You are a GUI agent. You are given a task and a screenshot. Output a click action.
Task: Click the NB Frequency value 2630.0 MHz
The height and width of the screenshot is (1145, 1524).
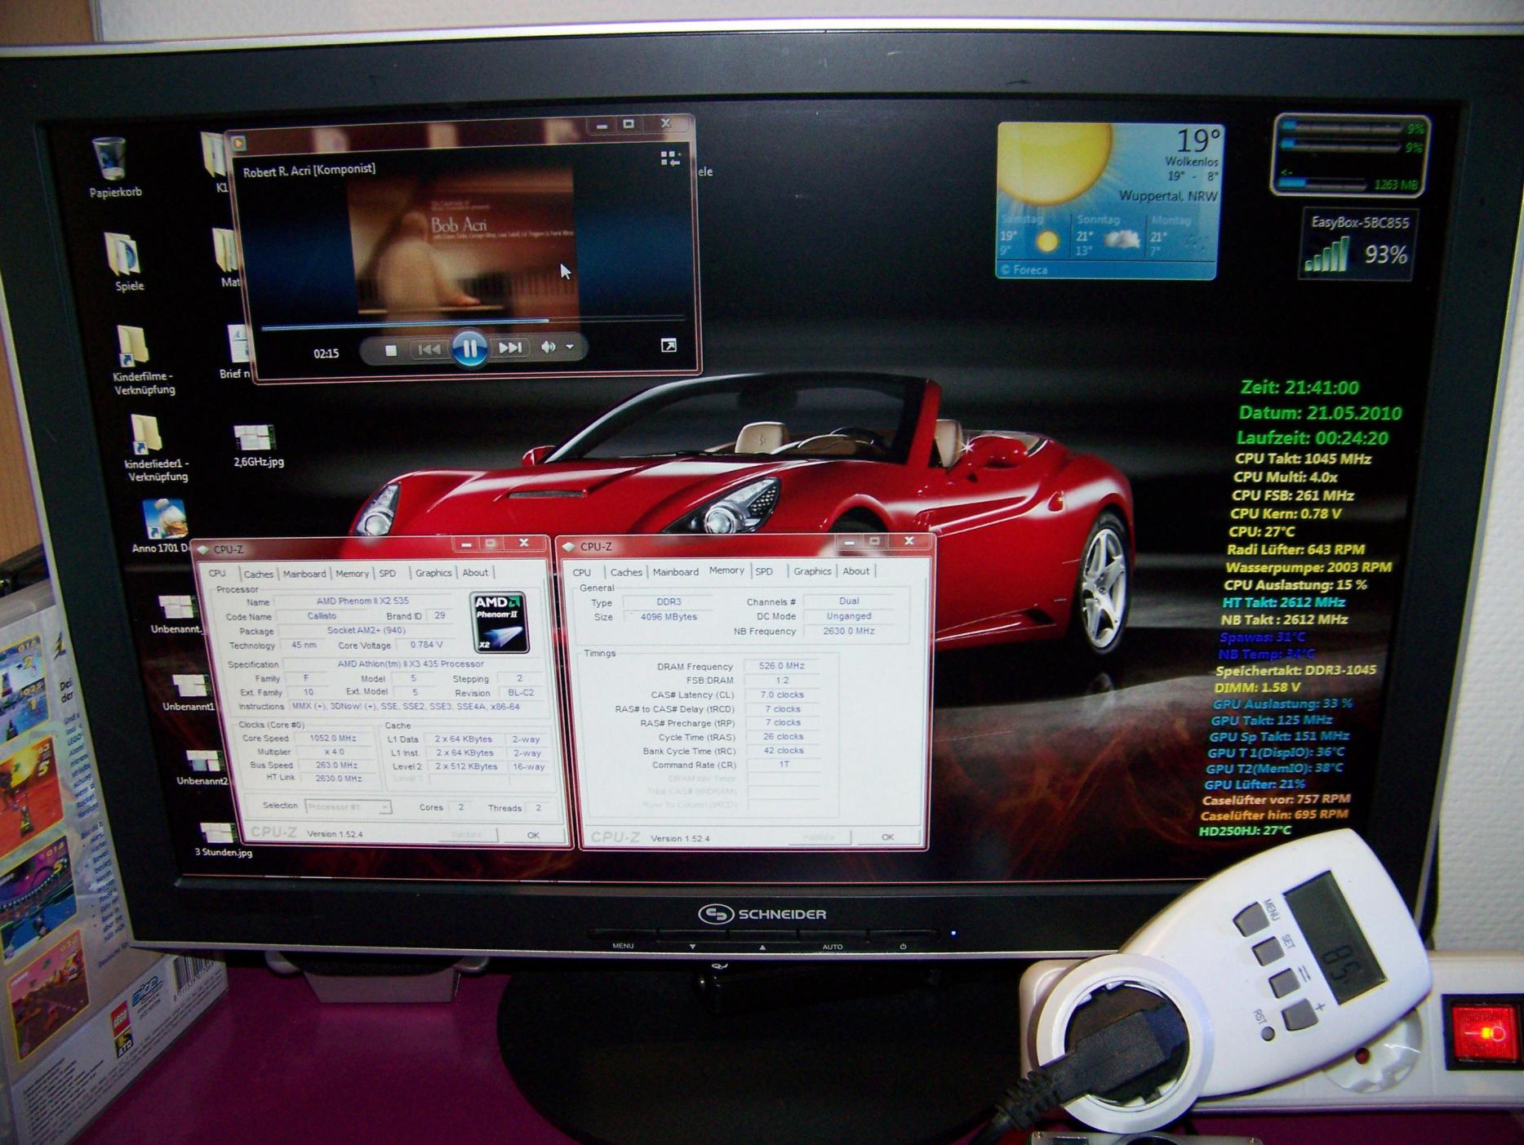[x=848, y=632]
